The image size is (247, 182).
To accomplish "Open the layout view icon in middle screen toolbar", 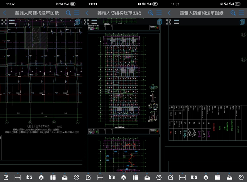I will pyautogui.click(x=135, y=177).
